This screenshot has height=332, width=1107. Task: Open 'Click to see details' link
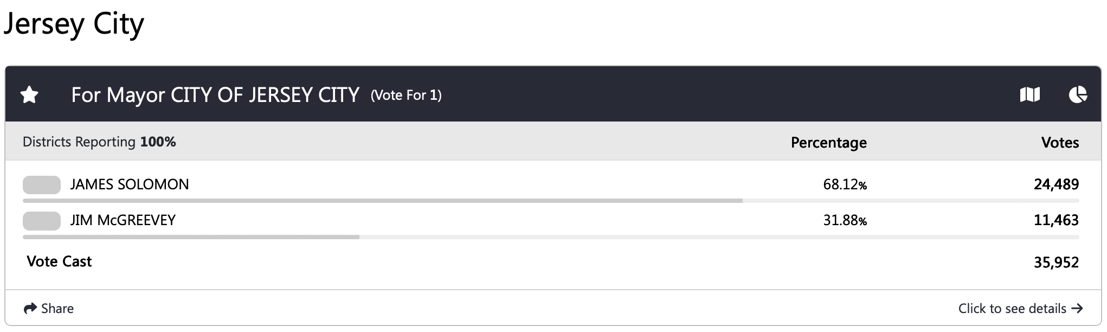pos(1012,309)
